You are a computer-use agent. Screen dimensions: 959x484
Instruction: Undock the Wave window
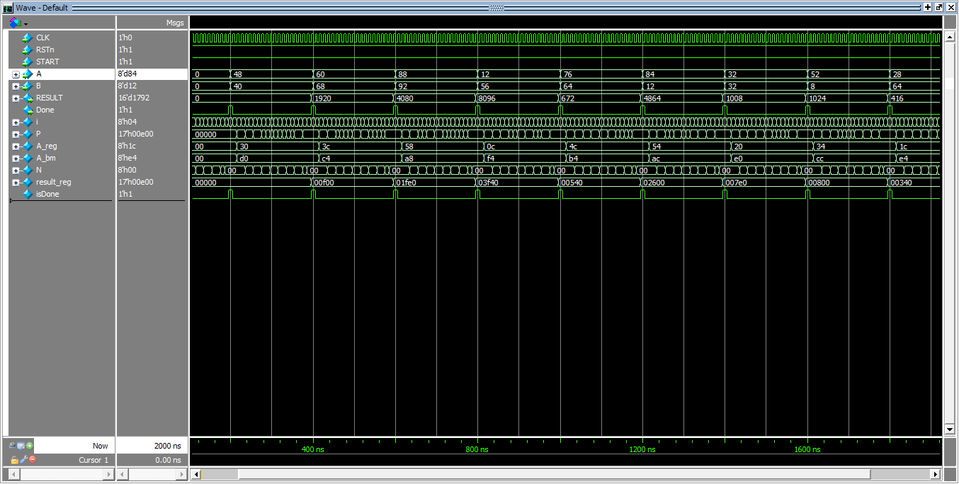(939, 7)
